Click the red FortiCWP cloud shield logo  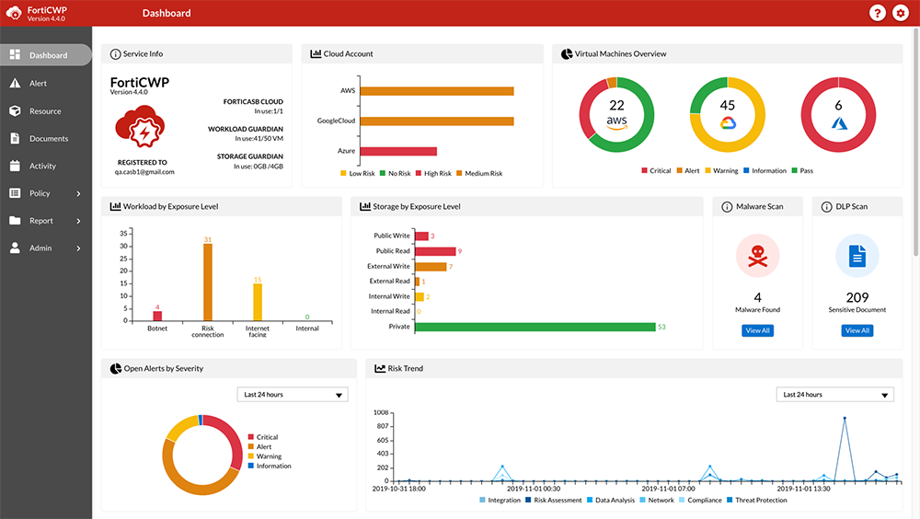pyautogui.click(x=140, y=126)
